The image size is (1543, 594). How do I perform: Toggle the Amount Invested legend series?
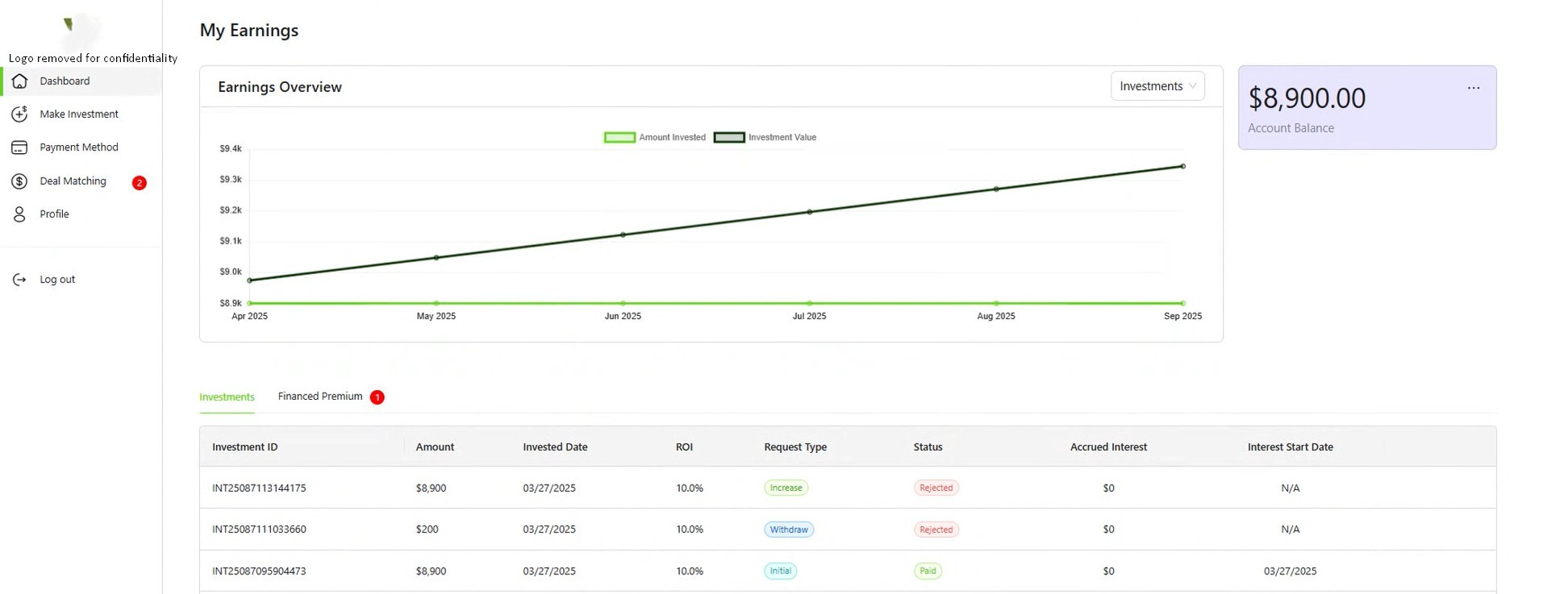pos(655,138)
